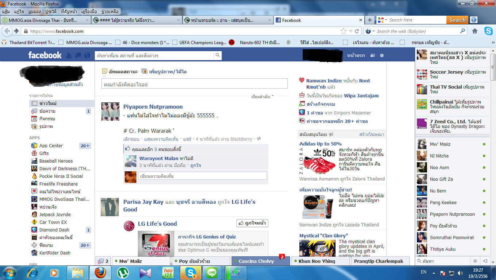496x280 pixels.
Task: Click the chat search field
Action: [x=443, y=261]
